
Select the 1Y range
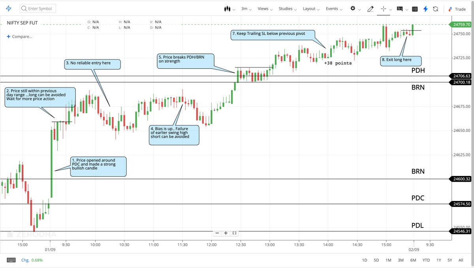pos(438,260)
